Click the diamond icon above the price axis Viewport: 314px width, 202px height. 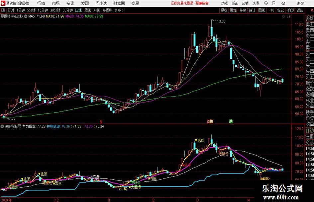pos(283,16)
